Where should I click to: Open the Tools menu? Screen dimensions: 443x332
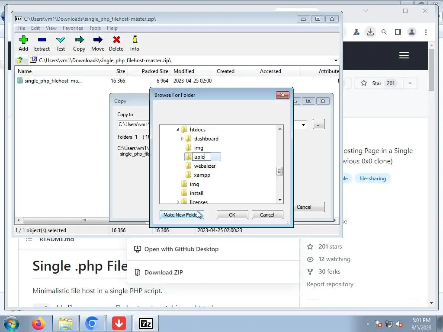click(x=95, y=28)
